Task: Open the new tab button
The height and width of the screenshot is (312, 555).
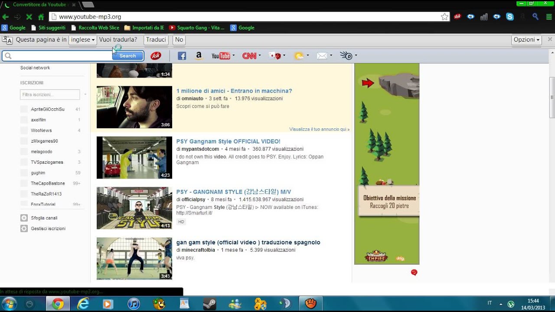Action: [88, 4]
